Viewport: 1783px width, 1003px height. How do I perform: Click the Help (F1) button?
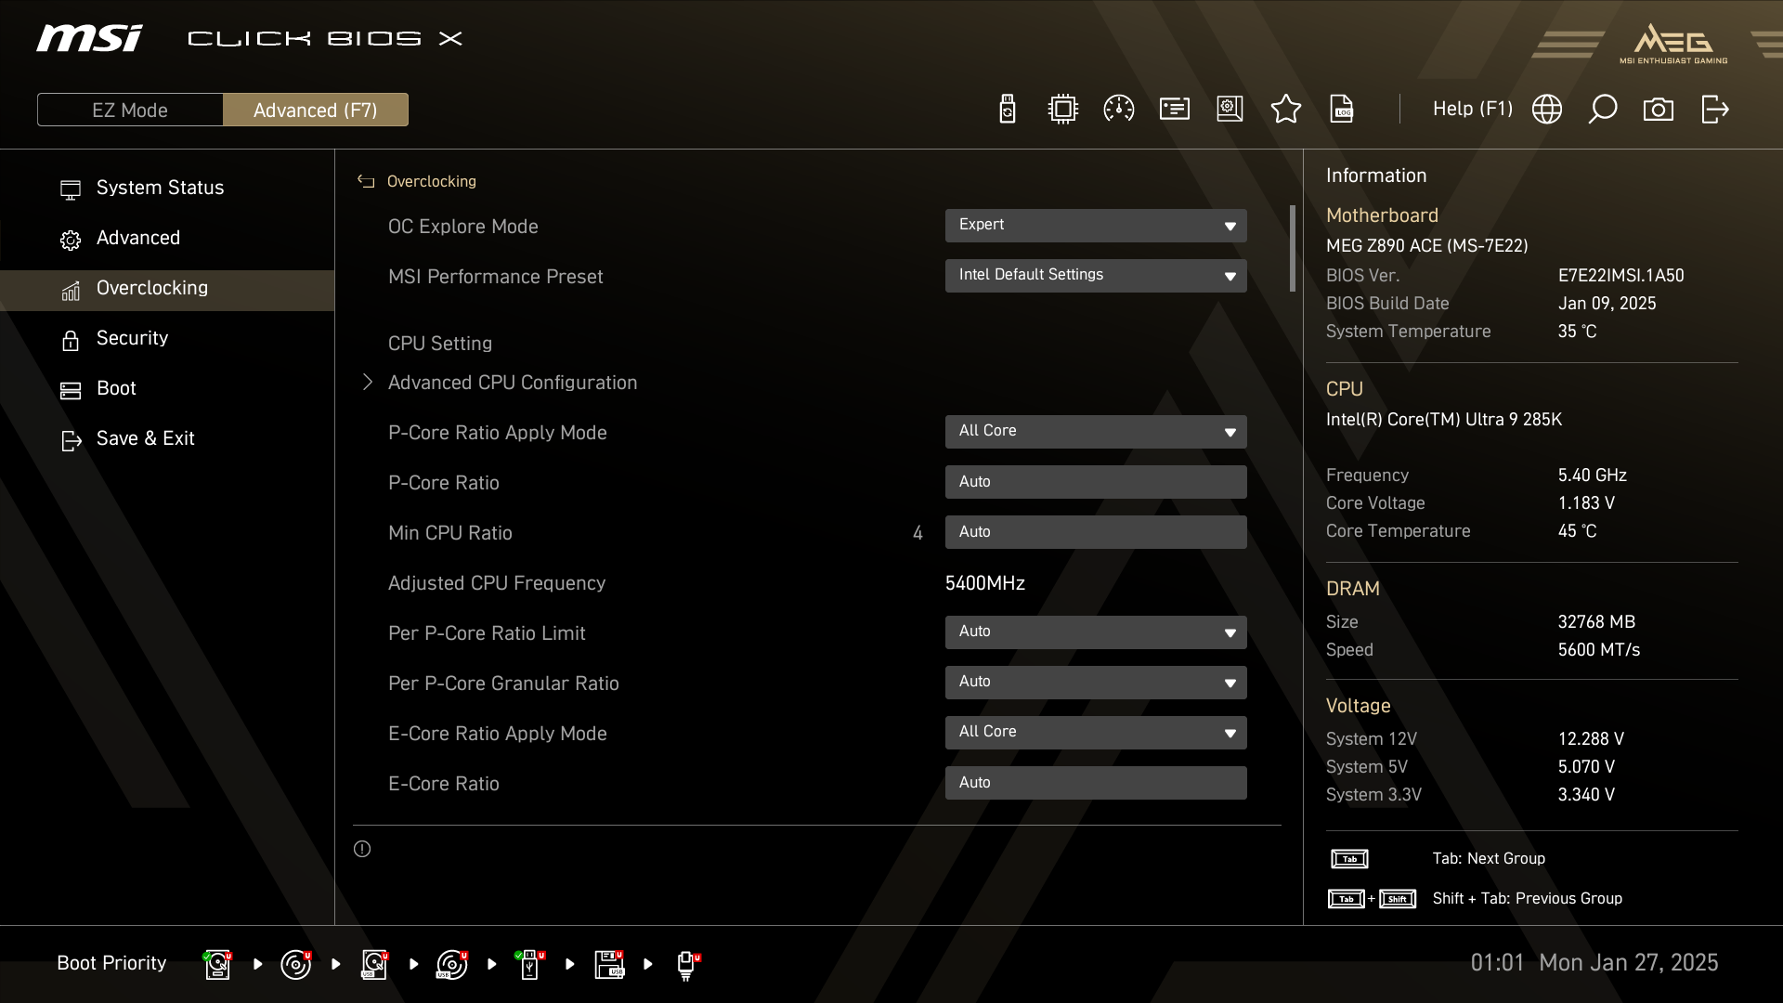1472,110
